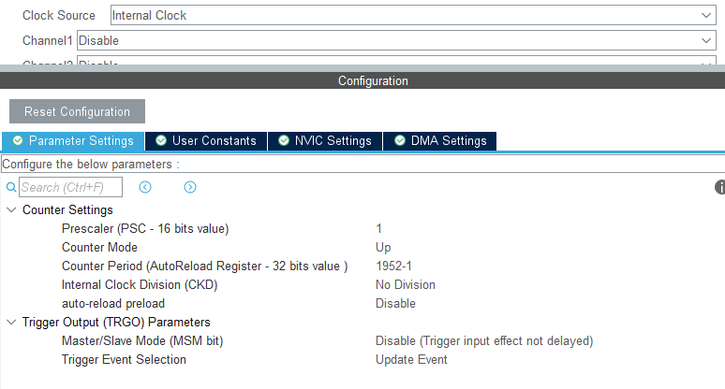725x389 pixels.
Task: Collapse the Trigger Output (TRGO) Parameters section
Action: click(11, 323)
